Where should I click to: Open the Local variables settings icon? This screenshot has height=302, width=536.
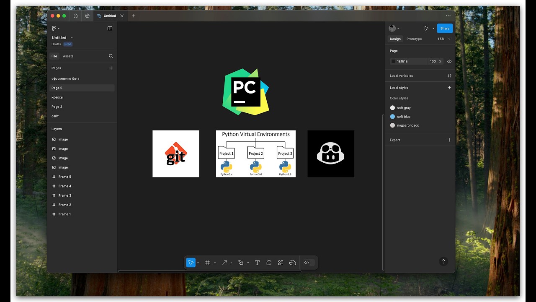[x=449, y=75]
